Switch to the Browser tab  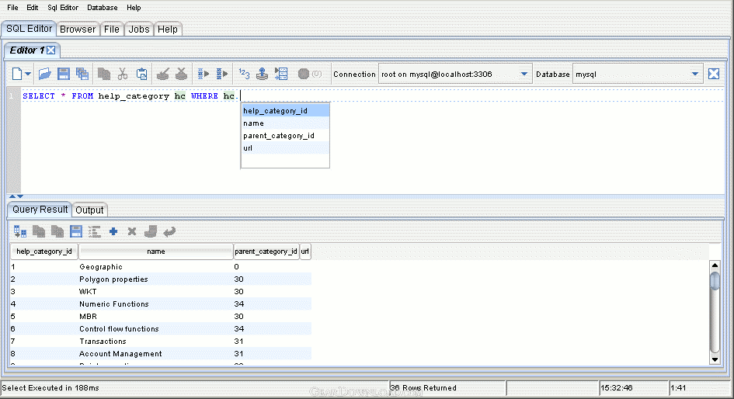point(78,29)
